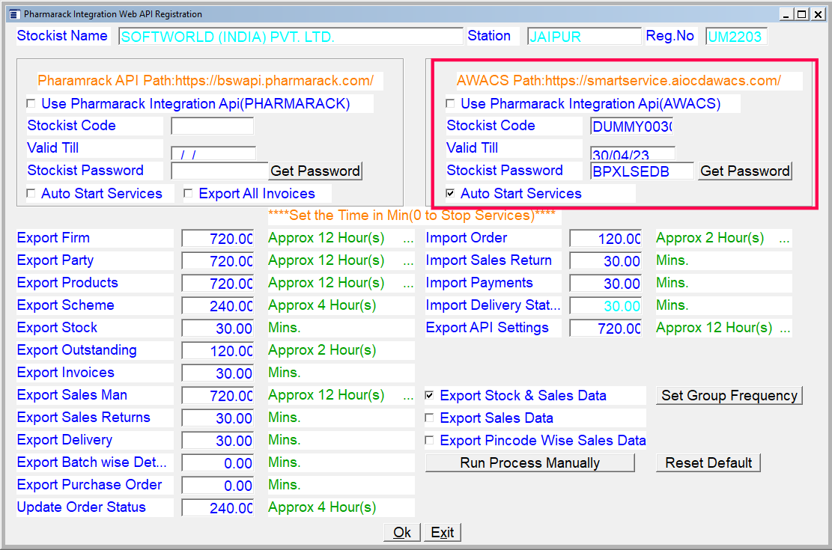The width and height of the screenshot is (832, 550).
Task: Click Export Batch wise Det... label
Action: coord(92,462)
